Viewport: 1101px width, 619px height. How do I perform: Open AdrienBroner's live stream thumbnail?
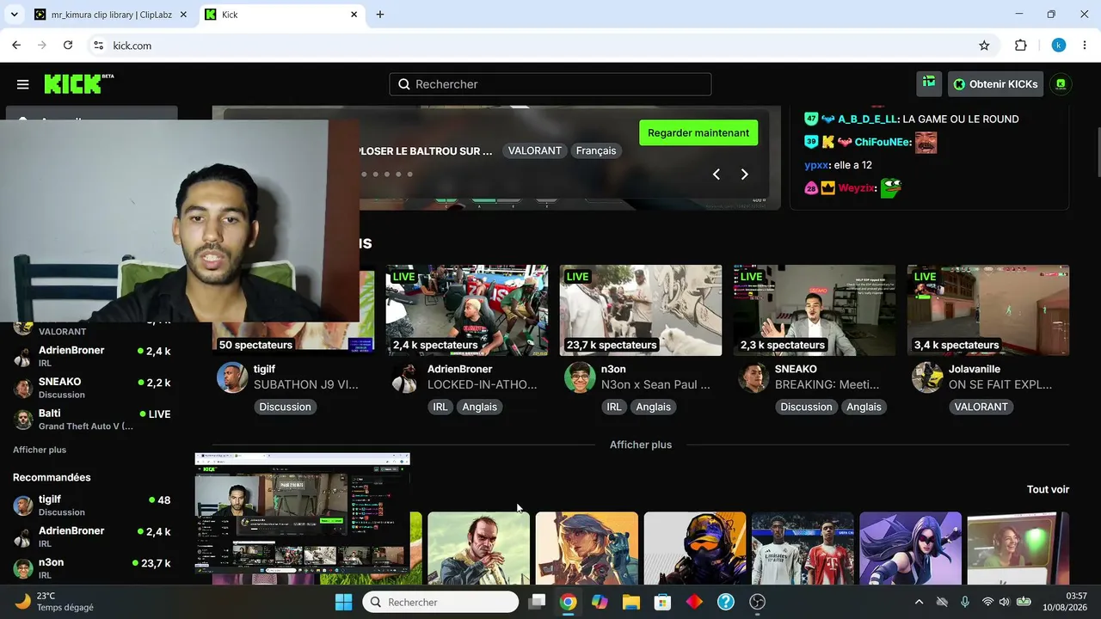click(x=467, y=310)
